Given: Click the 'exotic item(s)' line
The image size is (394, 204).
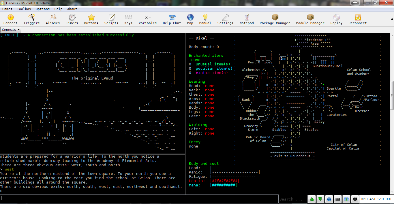Looking at the screenshot, I should [212, 73].
